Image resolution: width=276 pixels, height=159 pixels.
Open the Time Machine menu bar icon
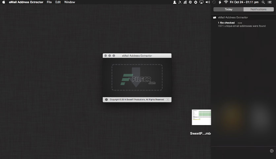point(214,2)
